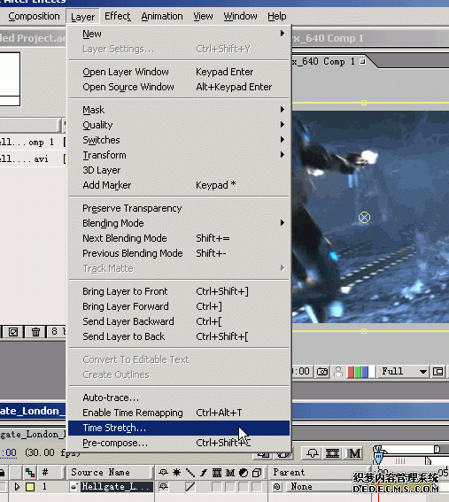Select Open Layer Window menu entry

[179, 72]
